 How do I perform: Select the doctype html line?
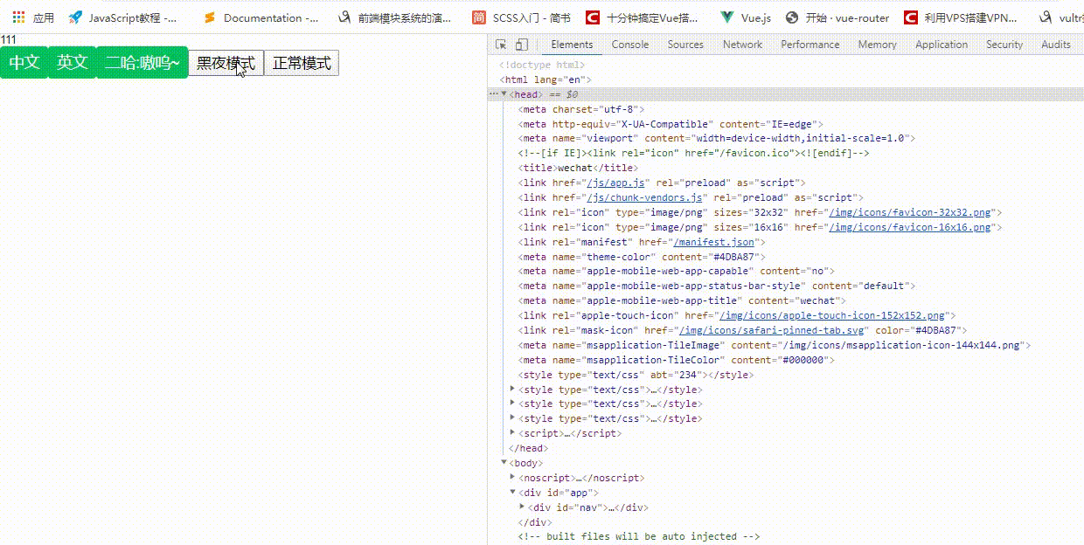click(x=542, y=65)
